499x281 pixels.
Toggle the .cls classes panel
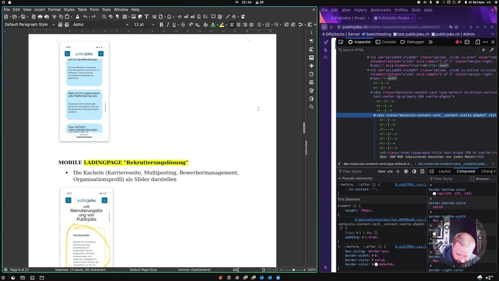pos(390,171)
